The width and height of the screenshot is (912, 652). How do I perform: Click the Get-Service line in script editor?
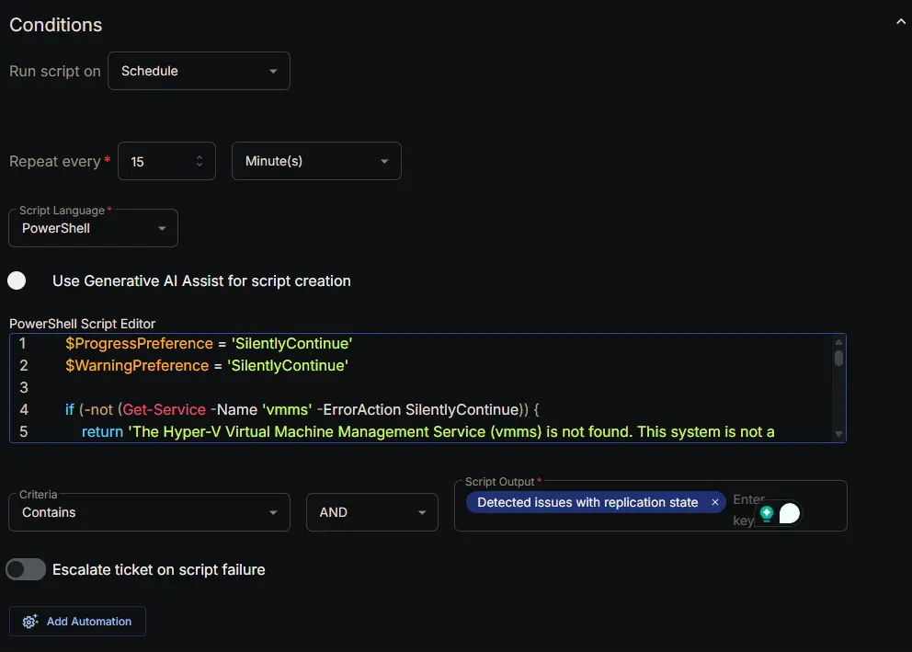(302, 410)
